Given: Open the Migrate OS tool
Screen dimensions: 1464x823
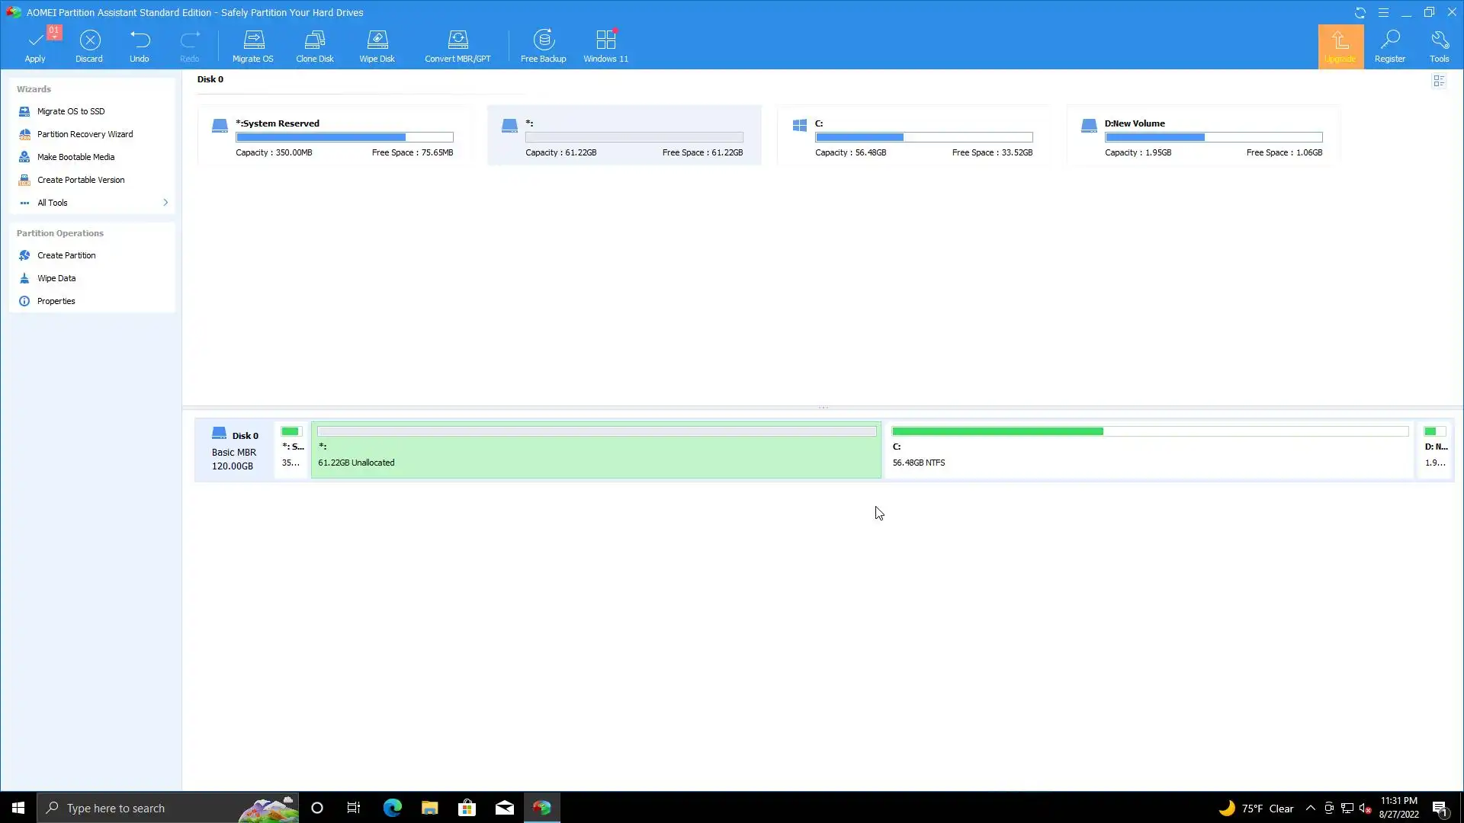Looking at the screenshot, I should (252, 46).
